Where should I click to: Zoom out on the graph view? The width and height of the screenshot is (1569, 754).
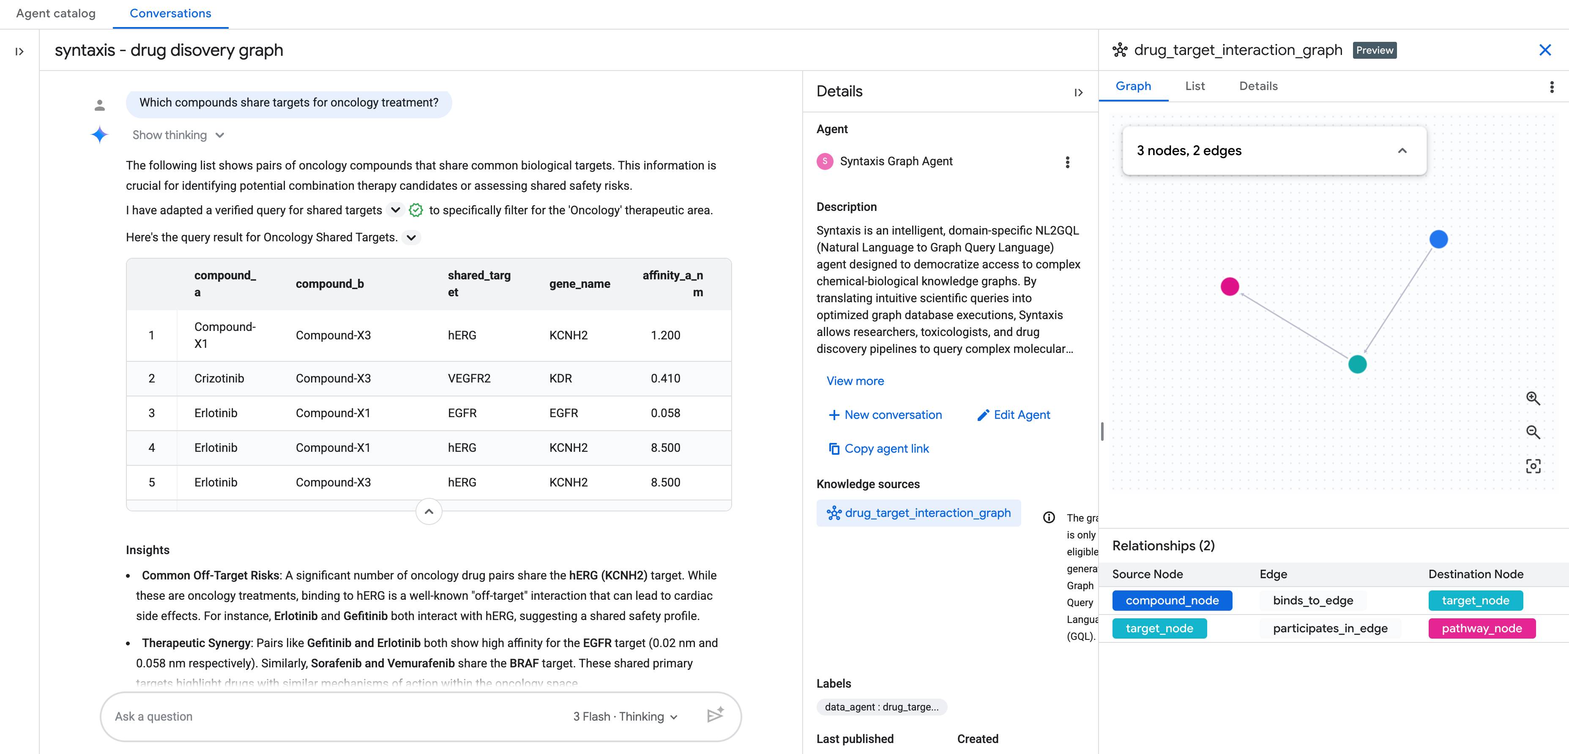pyautogui.click(x=1533, y=432)
